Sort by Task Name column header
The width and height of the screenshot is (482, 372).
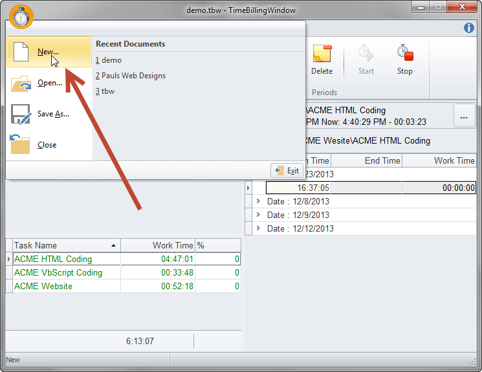pyautogui.click(x=61, y=245)
